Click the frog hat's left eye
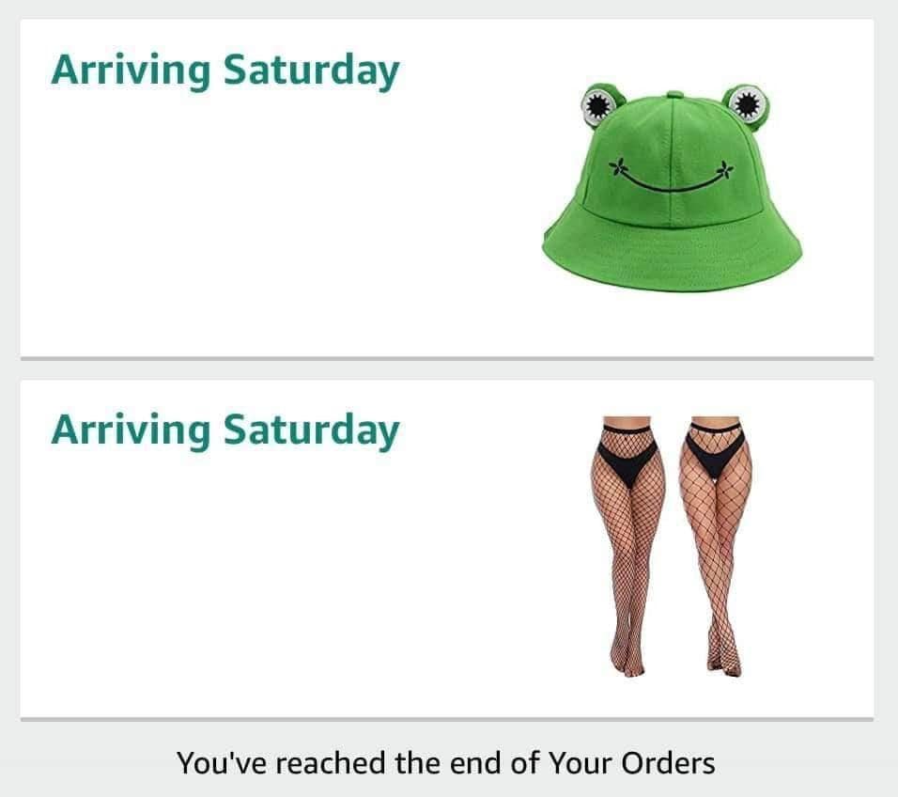This screenshot has width=898, height=797. pyautogui.click(x=598, y=104)
